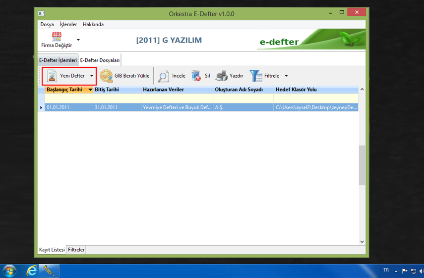Open Internet Explorer from the taskbar

tap(32, 271)
